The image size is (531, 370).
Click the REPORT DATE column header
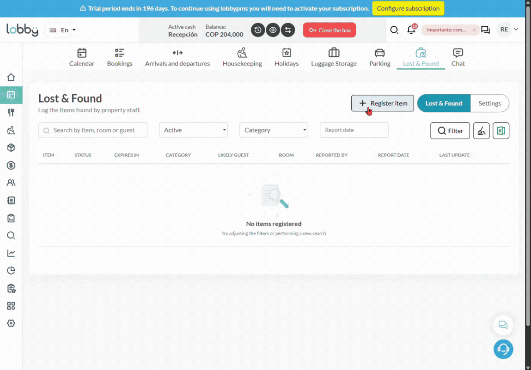[x=393, y=155]
